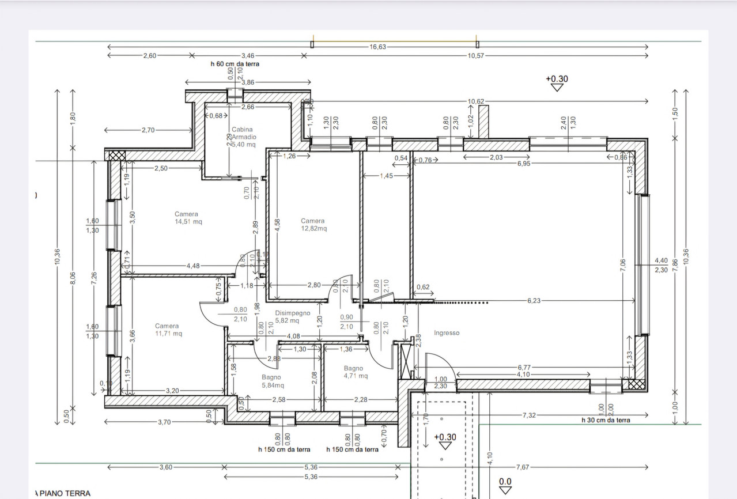Image resolution: width=737 pixels, height=499 pixels.
Task: Click the '7,32' dimension value
Action: tap(530, 415)
